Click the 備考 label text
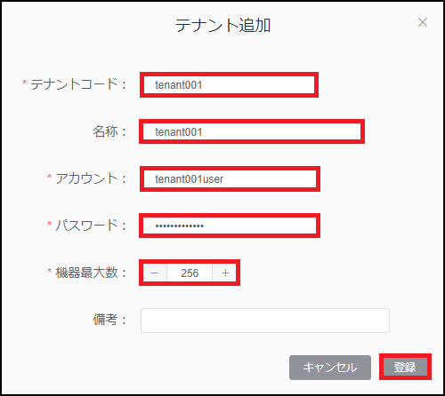Screen dimensions: 445x396 point(105,320)
